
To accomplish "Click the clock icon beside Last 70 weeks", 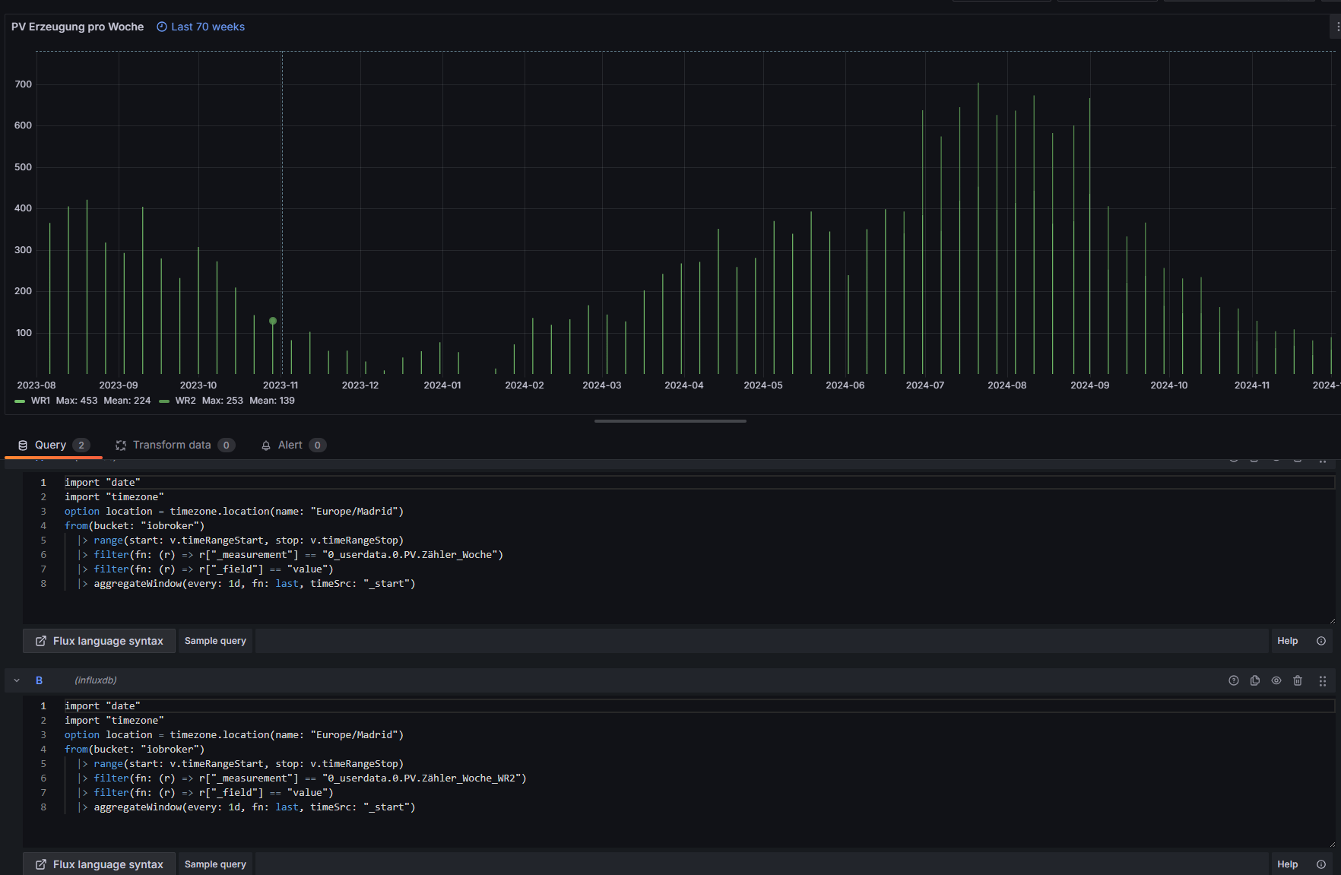I will [161, 27].
